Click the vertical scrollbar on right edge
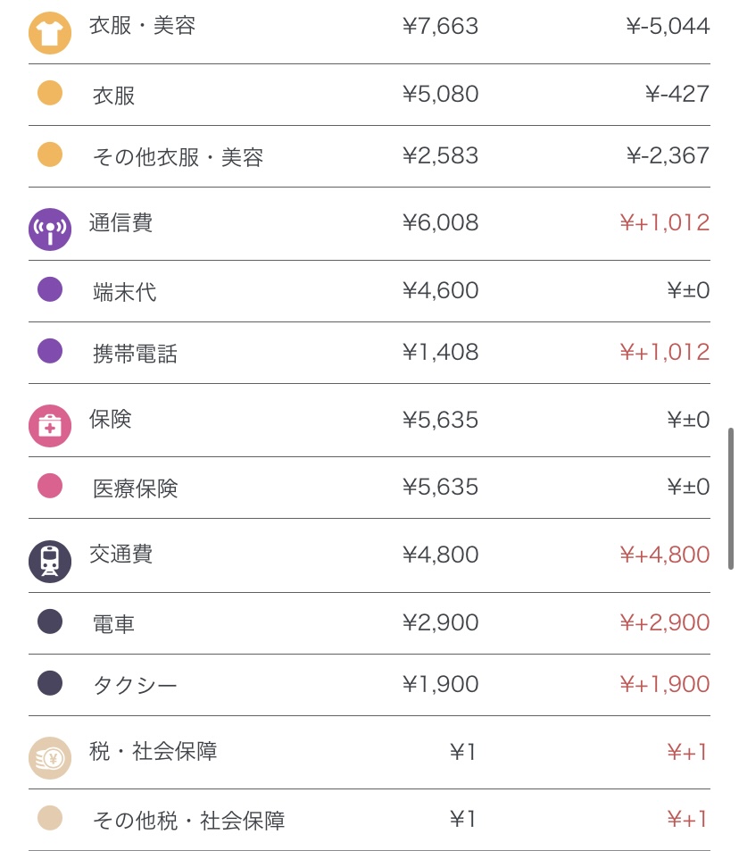This screenshot has height=851, width=739. 731,498
